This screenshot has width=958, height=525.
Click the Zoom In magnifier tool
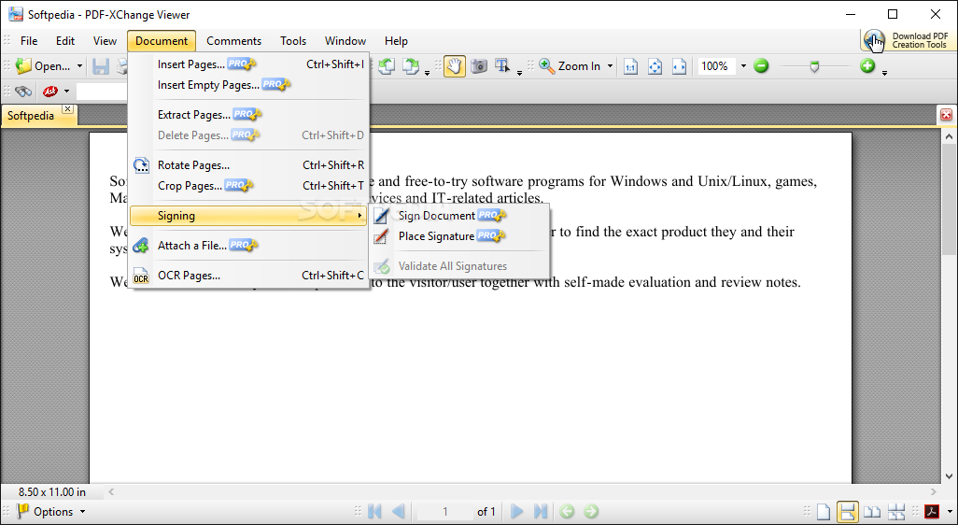[547, 66]
